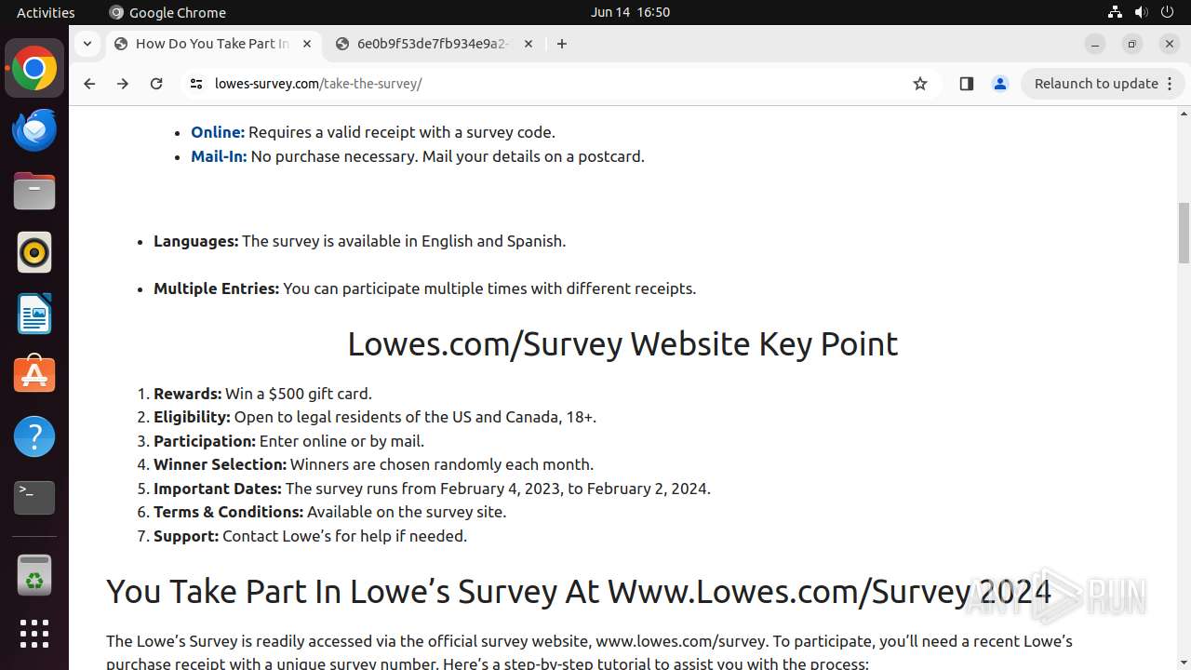Show Applications grid in the dock
1191x670 pixels.
point(34,634)
